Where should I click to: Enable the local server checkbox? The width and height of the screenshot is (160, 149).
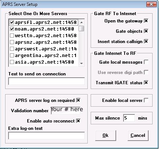tap(146, 100)
